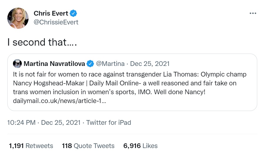The image size is (264, 156).
Task: Open the three-dot more options menu
Action: (253, 14)
